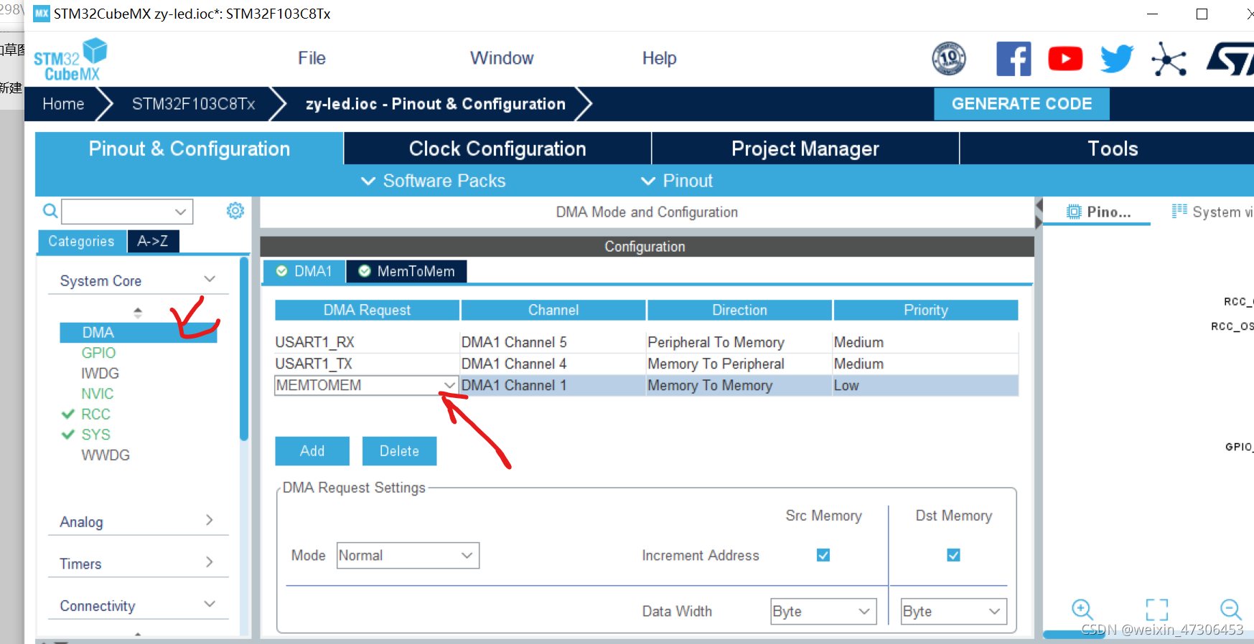Select the USART1_TX request row

coord(646,364)
